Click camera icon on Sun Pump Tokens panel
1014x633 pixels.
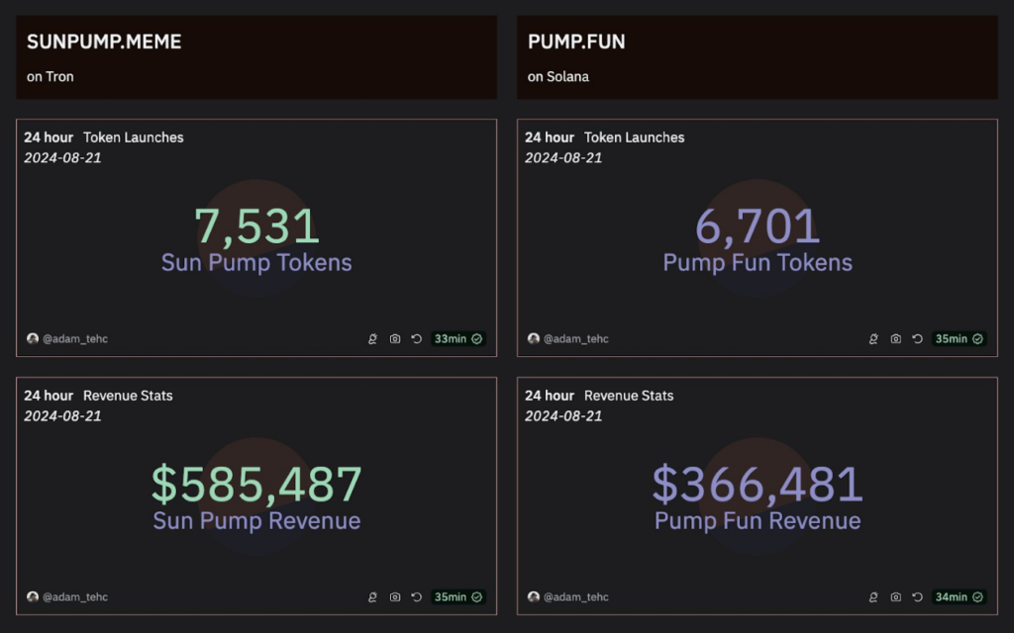(x=395, y=338)
